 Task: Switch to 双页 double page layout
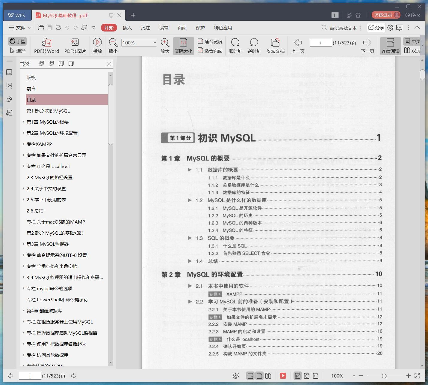[x=412, y=50]
